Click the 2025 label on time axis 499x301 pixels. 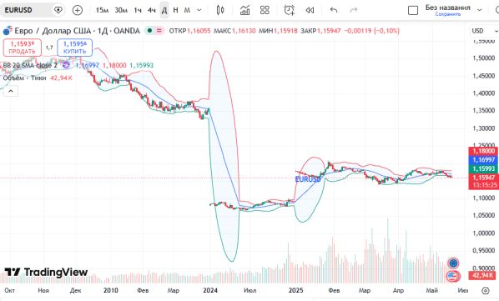pos(295,290)
